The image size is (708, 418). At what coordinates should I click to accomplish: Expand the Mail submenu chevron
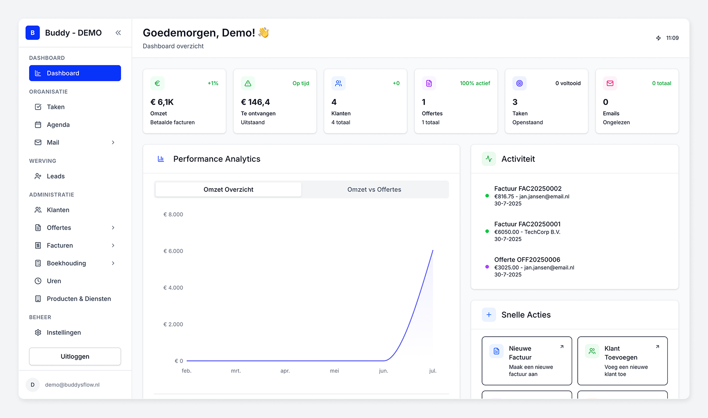coord(113,142)
